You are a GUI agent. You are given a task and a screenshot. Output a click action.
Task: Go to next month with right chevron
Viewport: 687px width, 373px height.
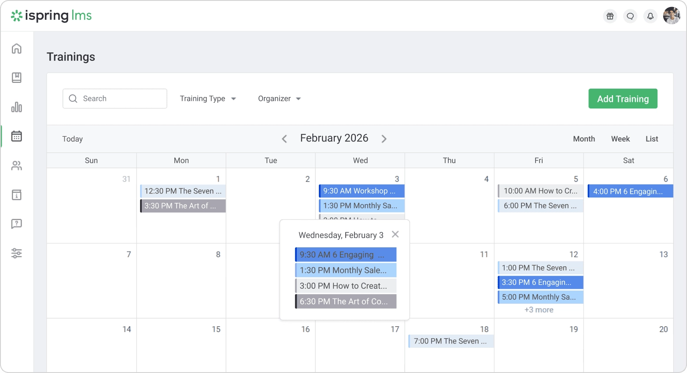click(384, 139)
